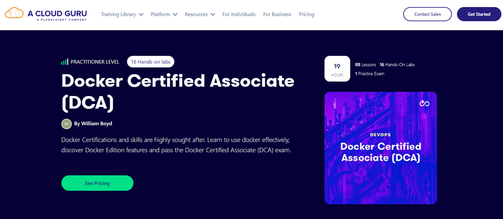
Task: Click the Get Started button
Action: pyautogui.click(x=479, y=14)
